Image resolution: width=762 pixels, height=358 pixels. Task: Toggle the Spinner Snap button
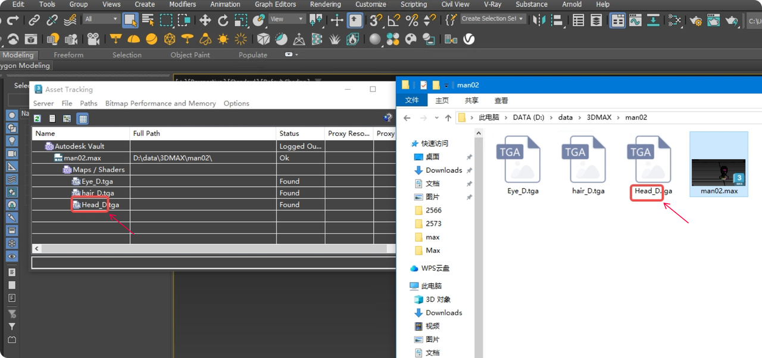point(429,20)
